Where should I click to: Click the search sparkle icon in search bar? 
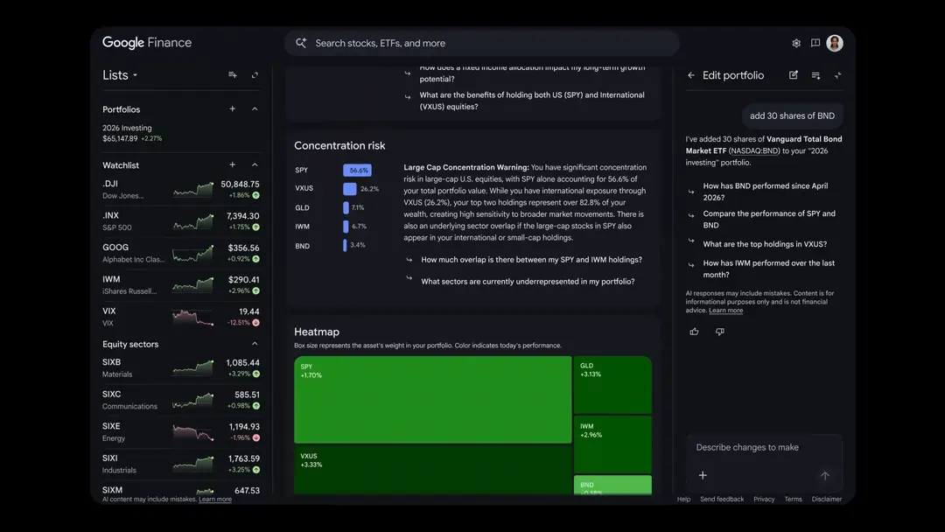(301, 43)
